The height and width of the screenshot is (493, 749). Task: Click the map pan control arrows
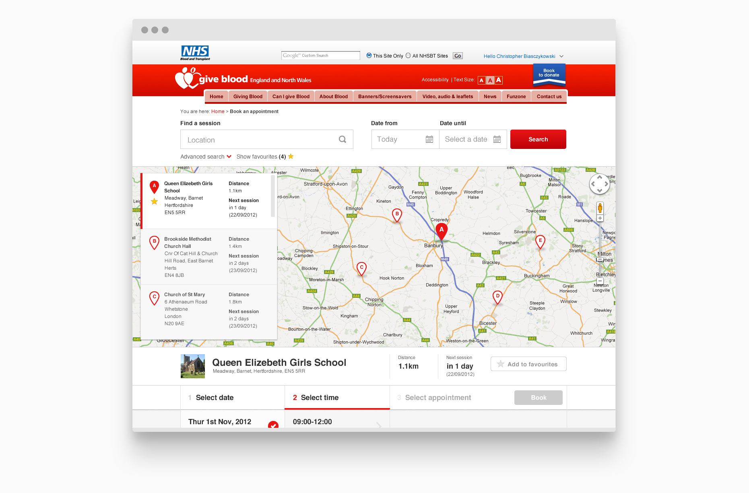600,184
